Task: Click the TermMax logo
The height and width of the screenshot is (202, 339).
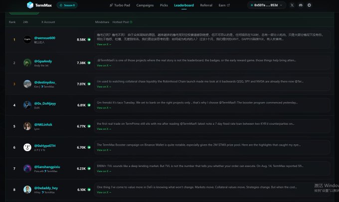Action: 39,5
